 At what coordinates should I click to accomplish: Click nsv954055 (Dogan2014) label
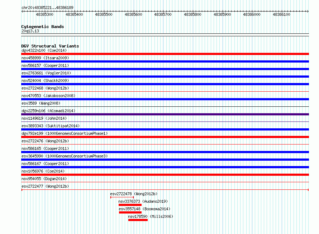pyautogui.click(x=44, y=179)
